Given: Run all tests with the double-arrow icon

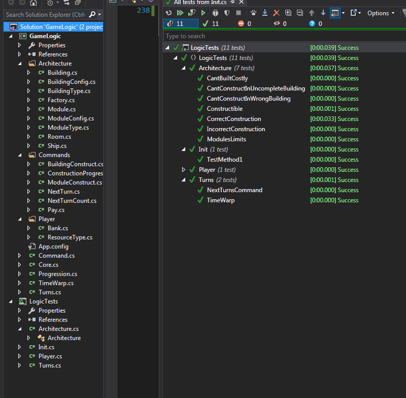Looking at the screenshot, I should [180, 13].
